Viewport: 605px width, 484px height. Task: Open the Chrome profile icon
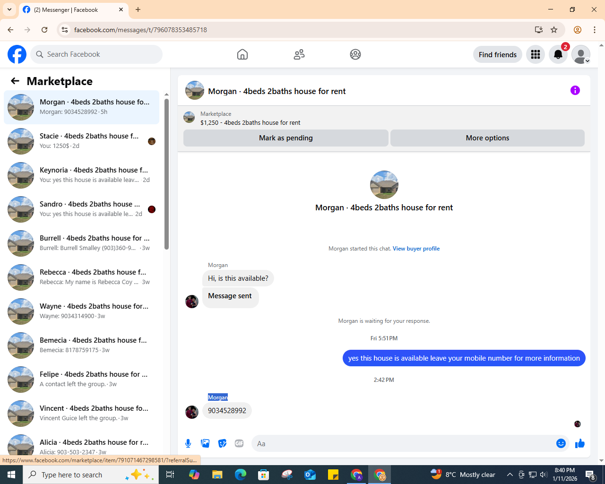pos(578,30)
